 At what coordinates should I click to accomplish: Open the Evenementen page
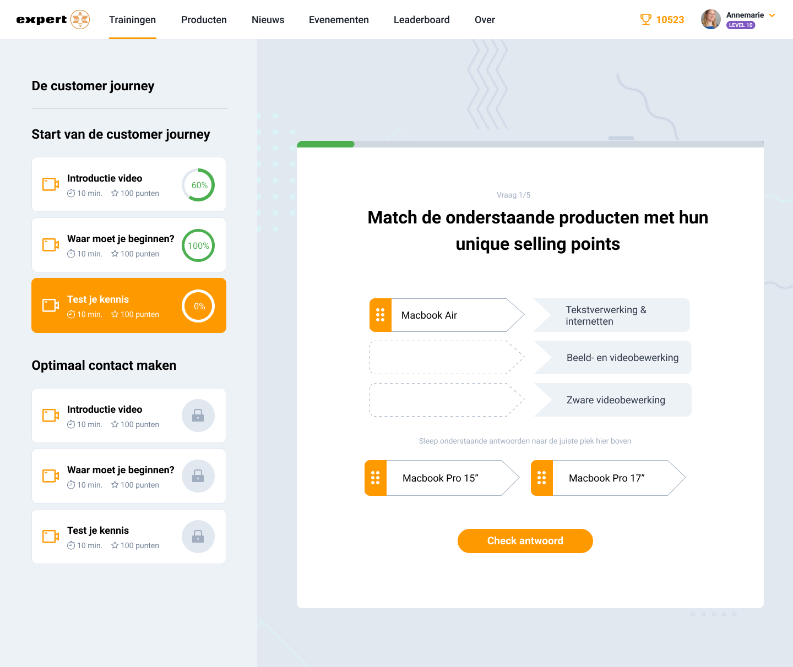click(339, 20)
